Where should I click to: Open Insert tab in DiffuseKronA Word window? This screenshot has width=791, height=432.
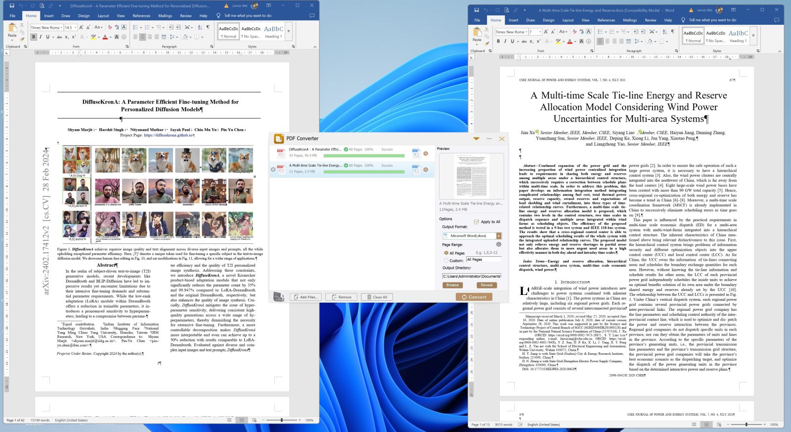pyautogui.click(x=48, y=16)
